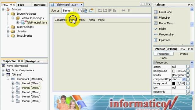Collapse the jMenuBar1 node
This screenshot has height=110, width=195.
pos(8,79)
